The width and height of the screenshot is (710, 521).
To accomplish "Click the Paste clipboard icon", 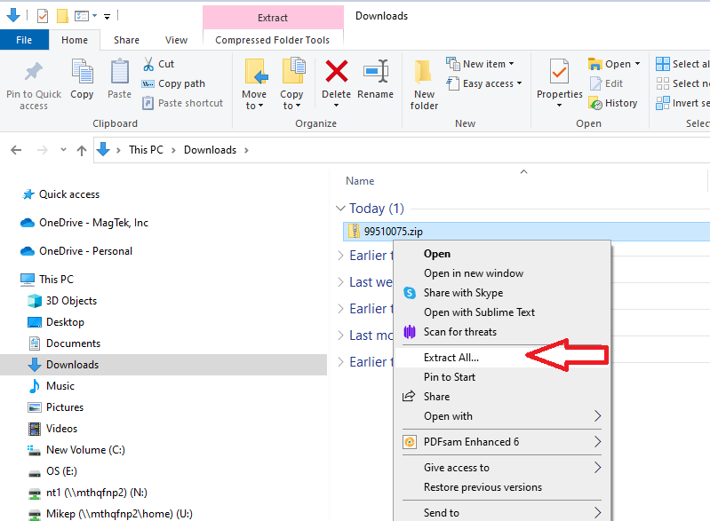I will [120, 72].
